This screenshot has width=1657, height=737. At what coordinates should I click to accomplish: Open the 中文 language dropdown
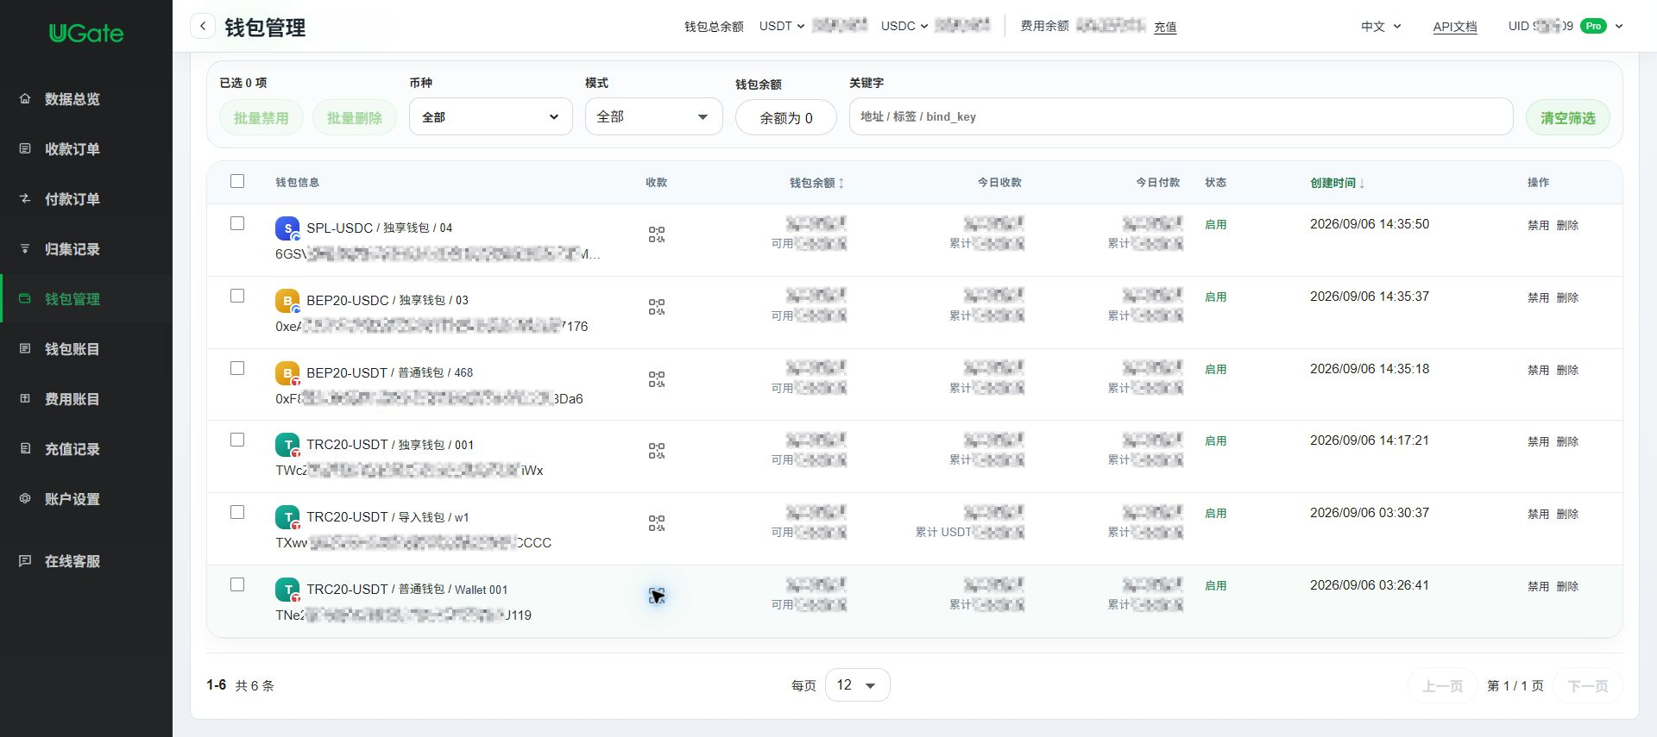point(1381,27)
